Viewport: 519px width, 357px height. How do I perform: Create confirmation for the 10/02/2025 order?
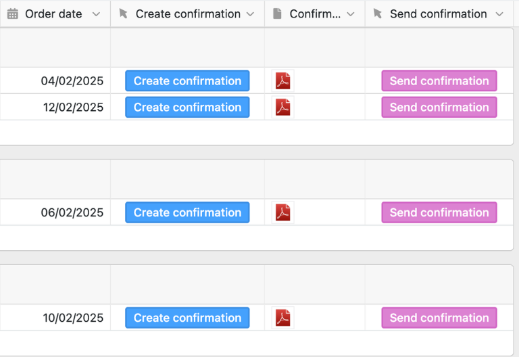[x=187, y=318]
